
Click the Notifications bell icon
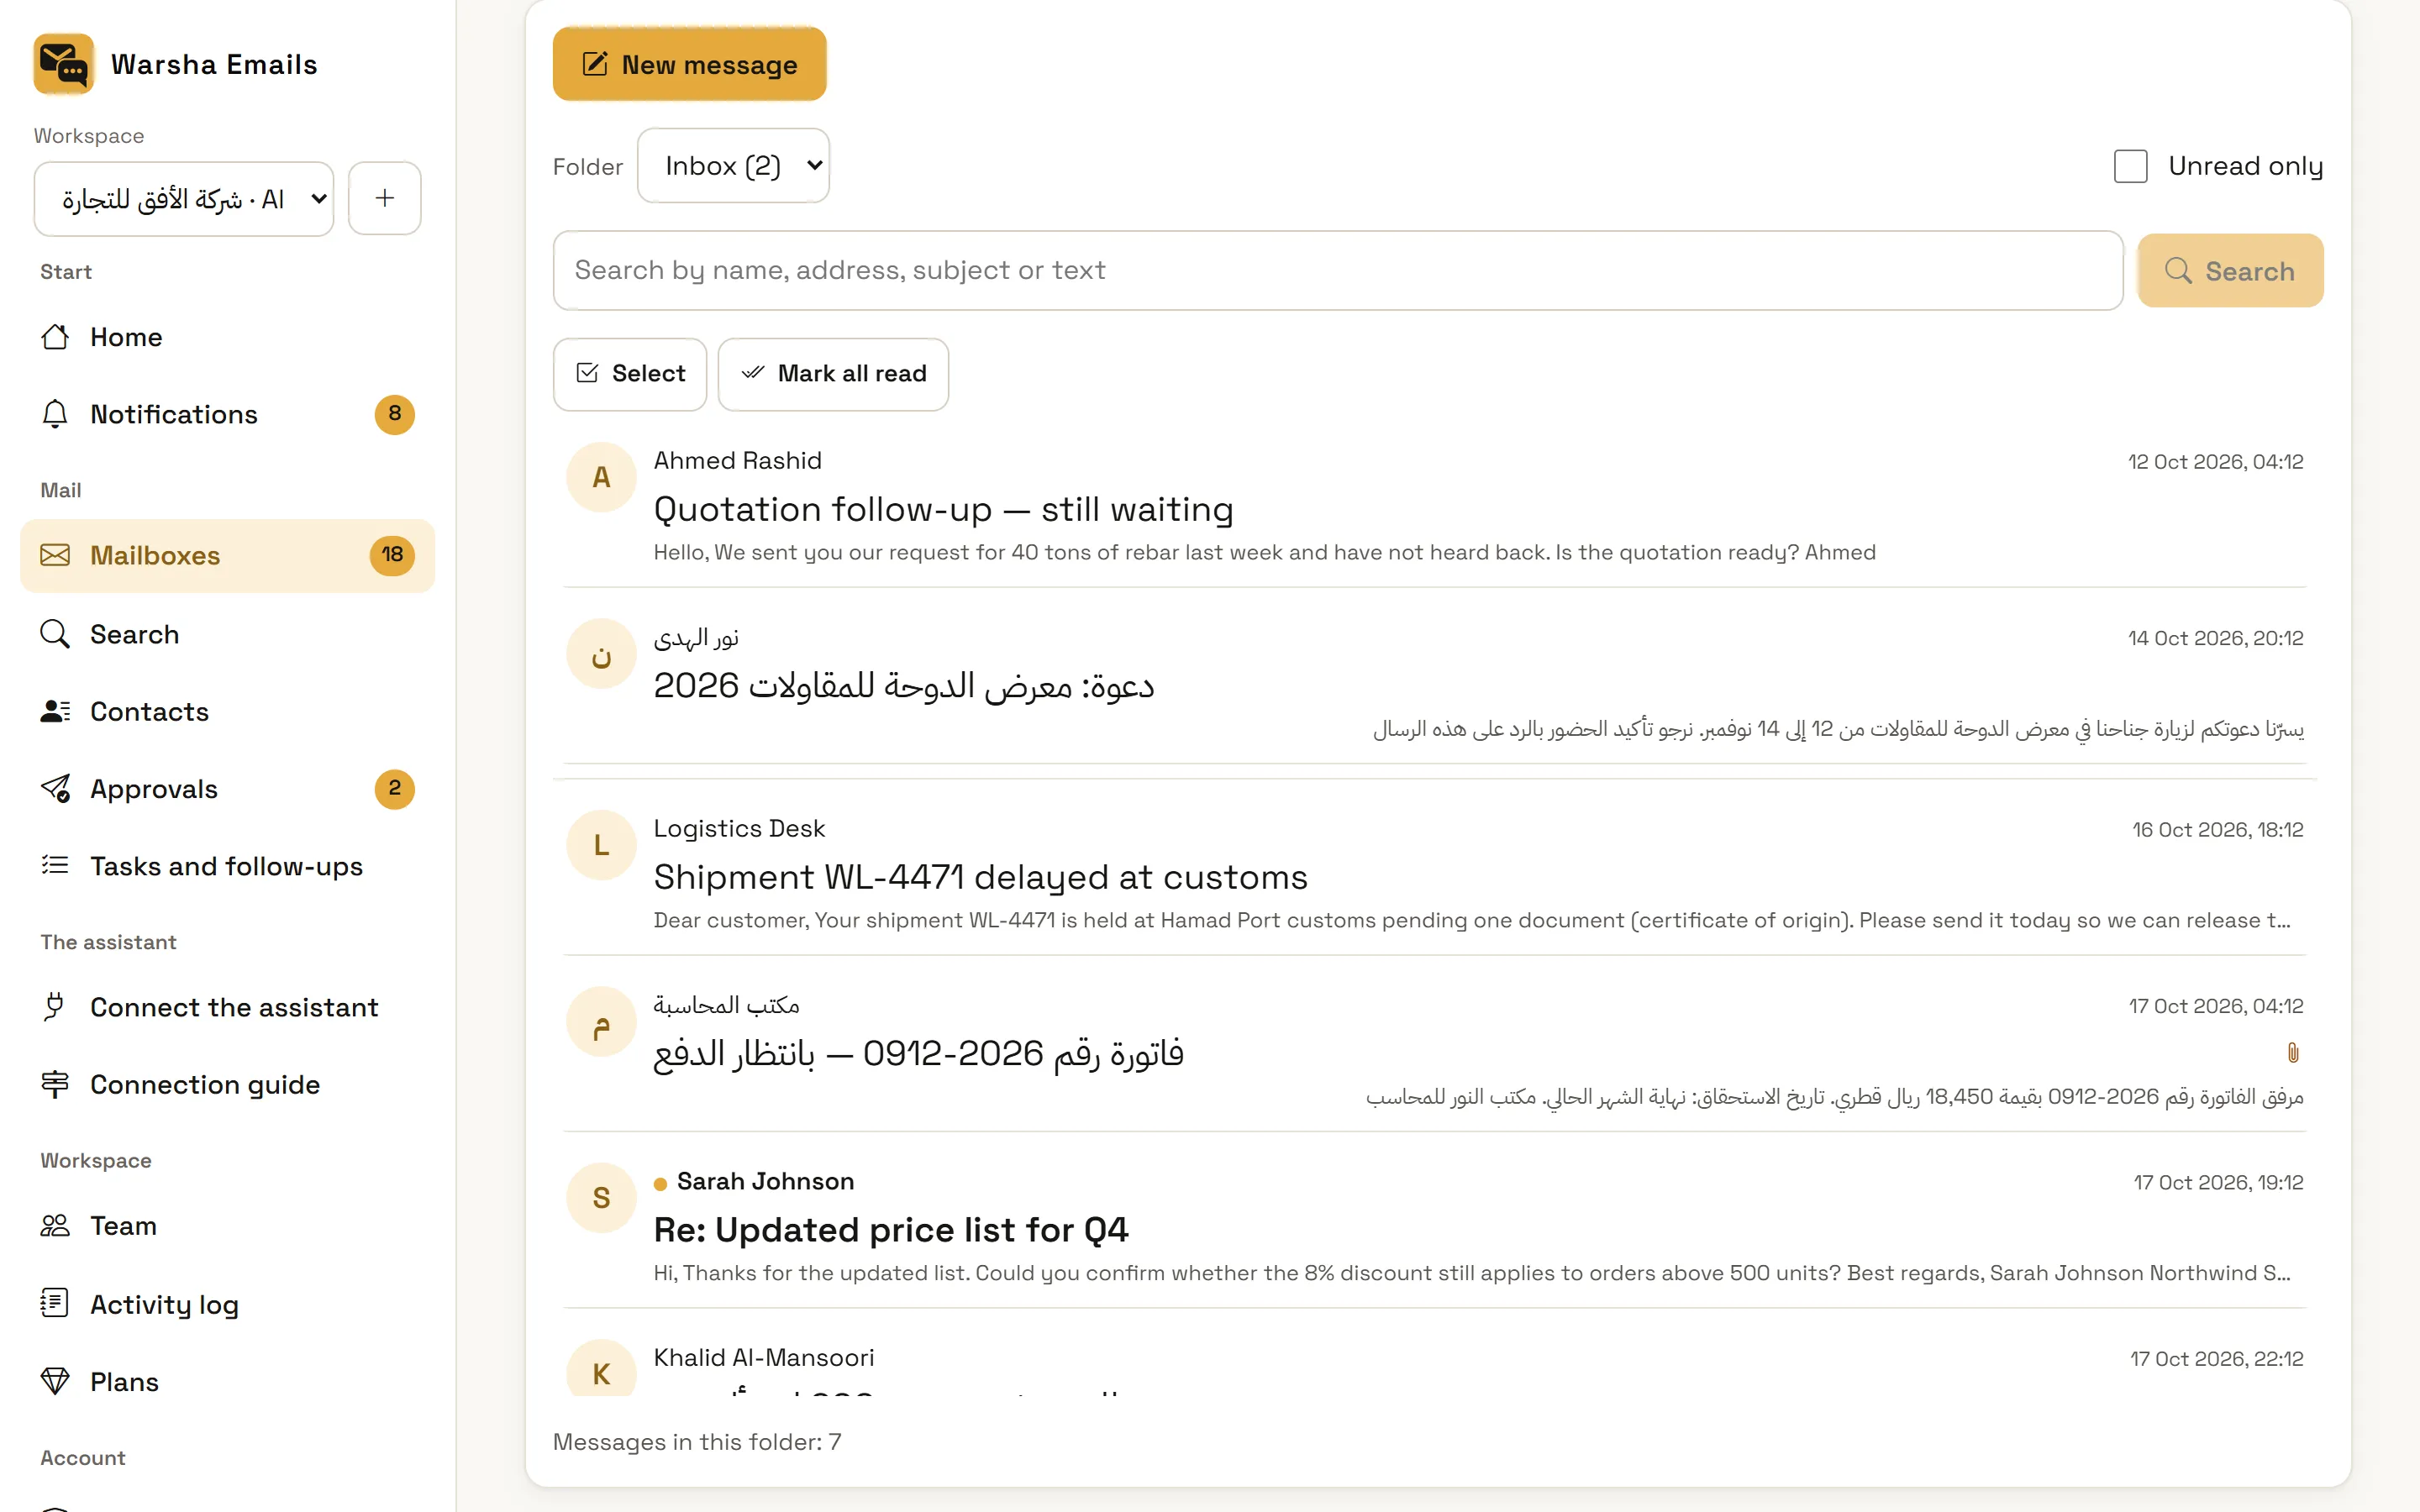coord(55,414)
